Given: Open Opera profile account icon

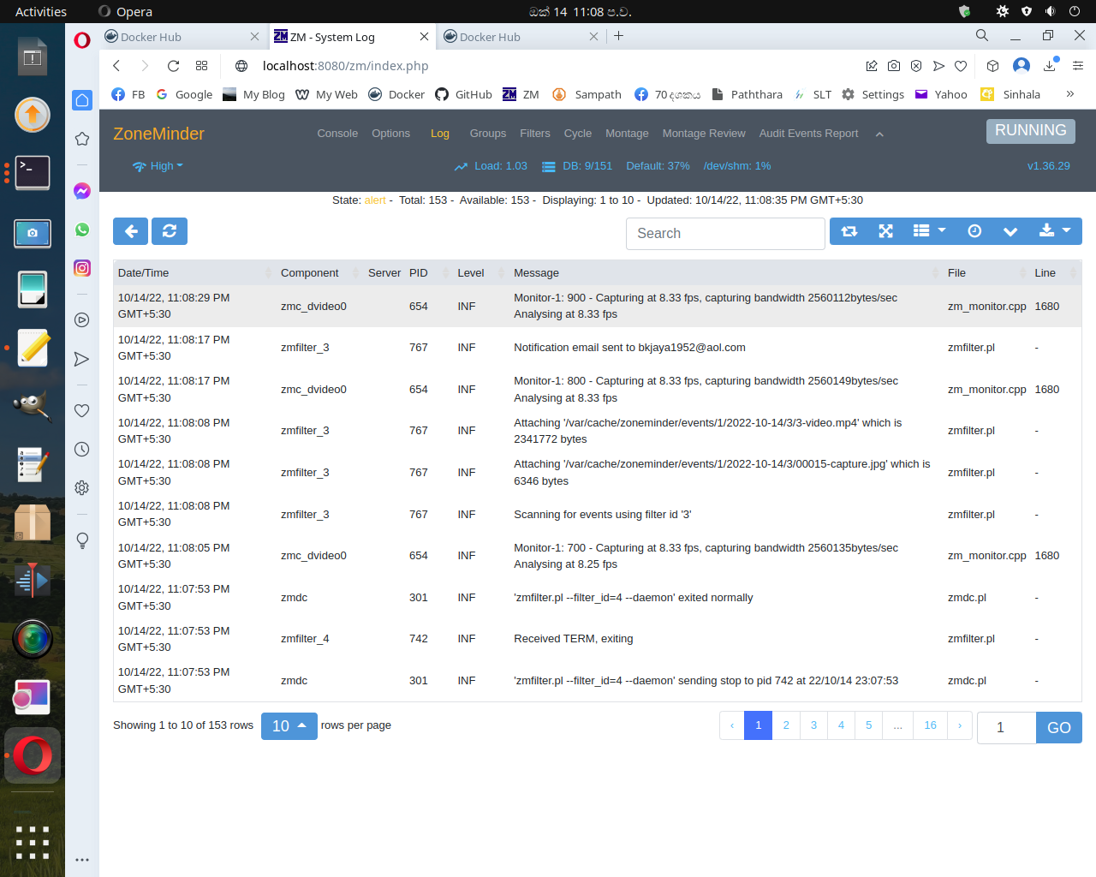Looking at the screenshot, I should point(1021,66).
